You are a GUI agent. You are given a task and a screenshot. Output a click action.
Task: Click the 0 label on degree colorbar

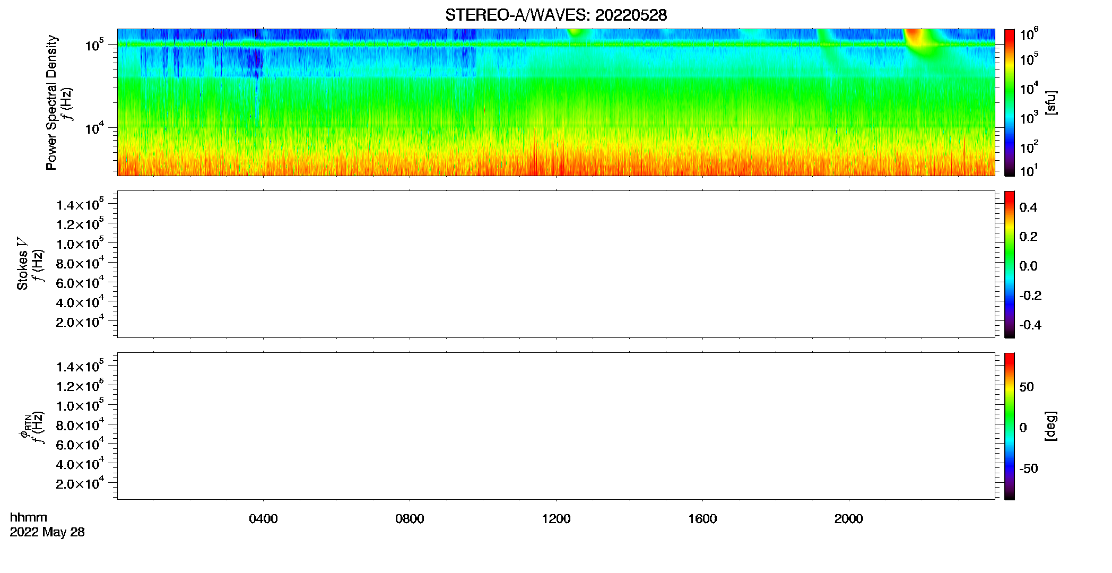[x=1023, y=428]
